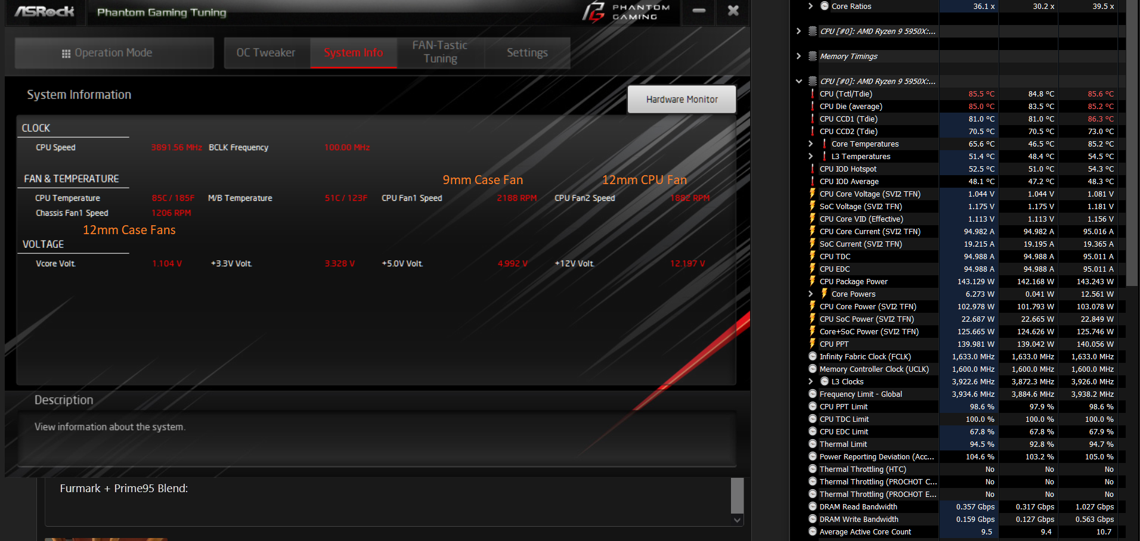Viewport: 1140px width, 541px height.
Task: Click the Core Ratios clock icon
Action: coord(825,6)
